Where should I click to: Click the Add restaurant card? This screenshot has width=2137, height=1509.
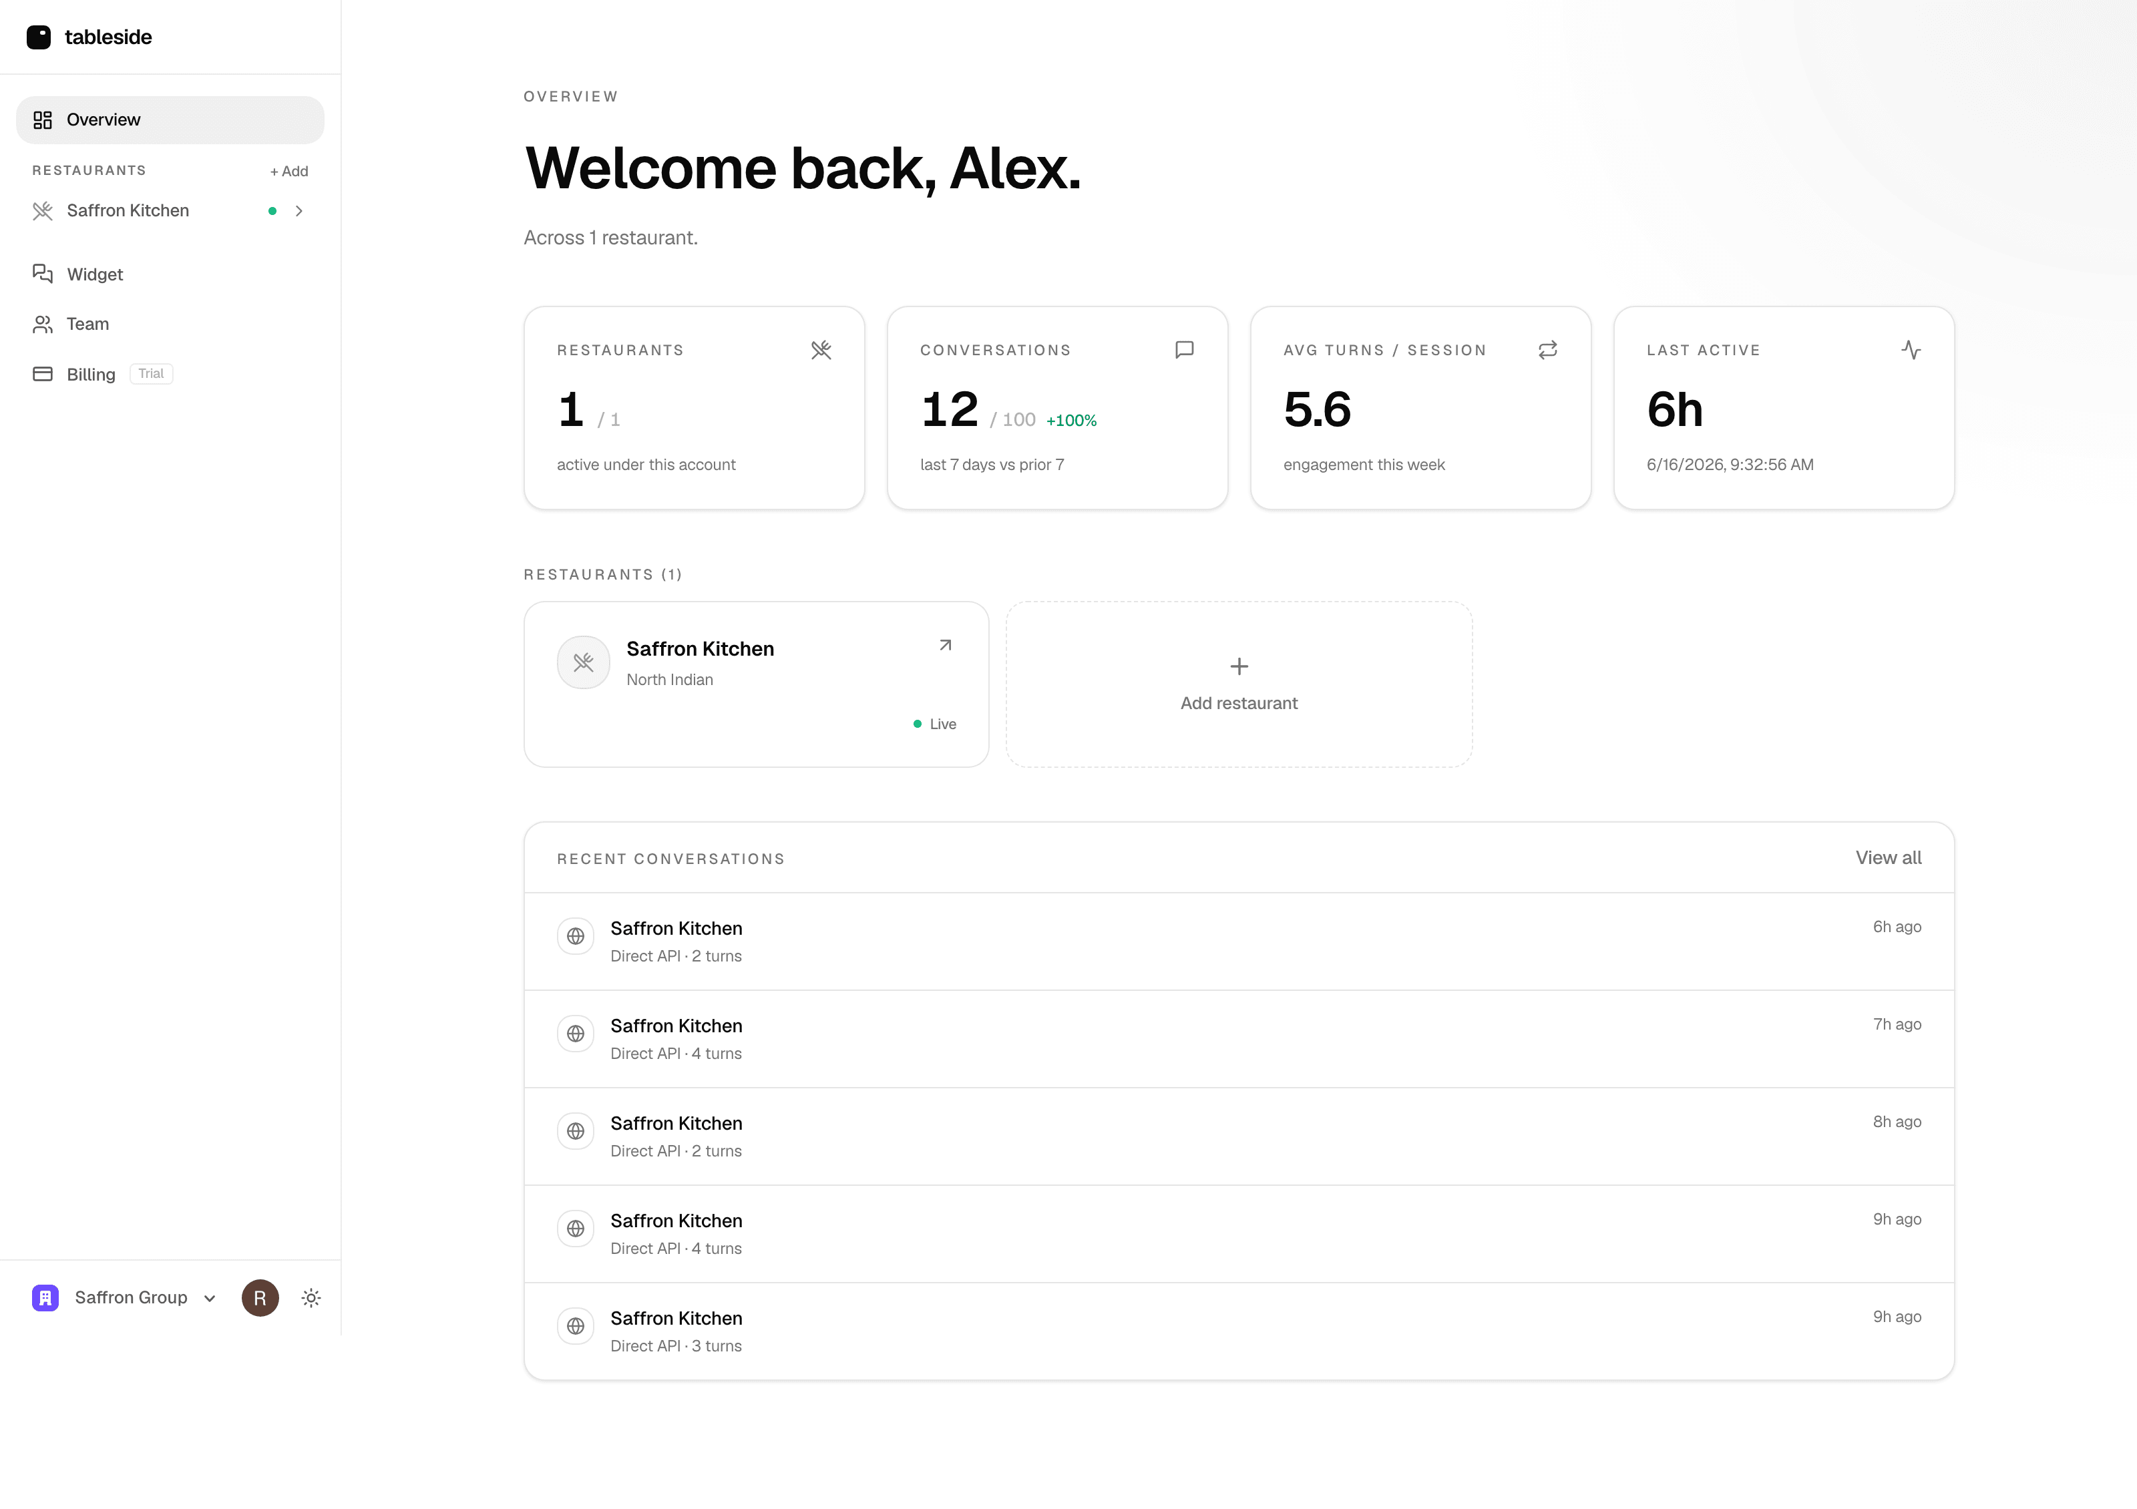coord(1239,684)
